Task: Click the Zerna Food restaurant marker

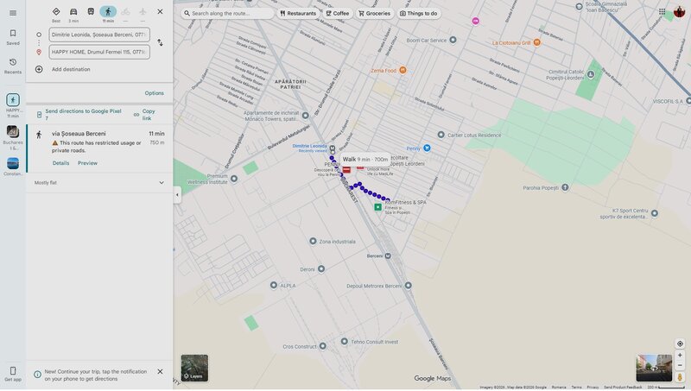Action: coord(403,70)
